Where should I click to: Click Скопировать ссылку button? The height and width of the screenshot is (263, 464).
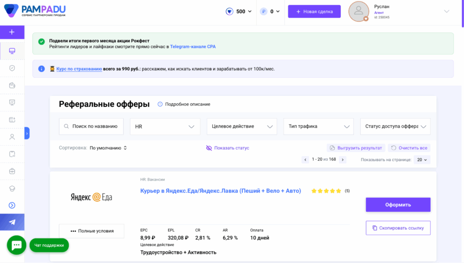click(398, 228)
